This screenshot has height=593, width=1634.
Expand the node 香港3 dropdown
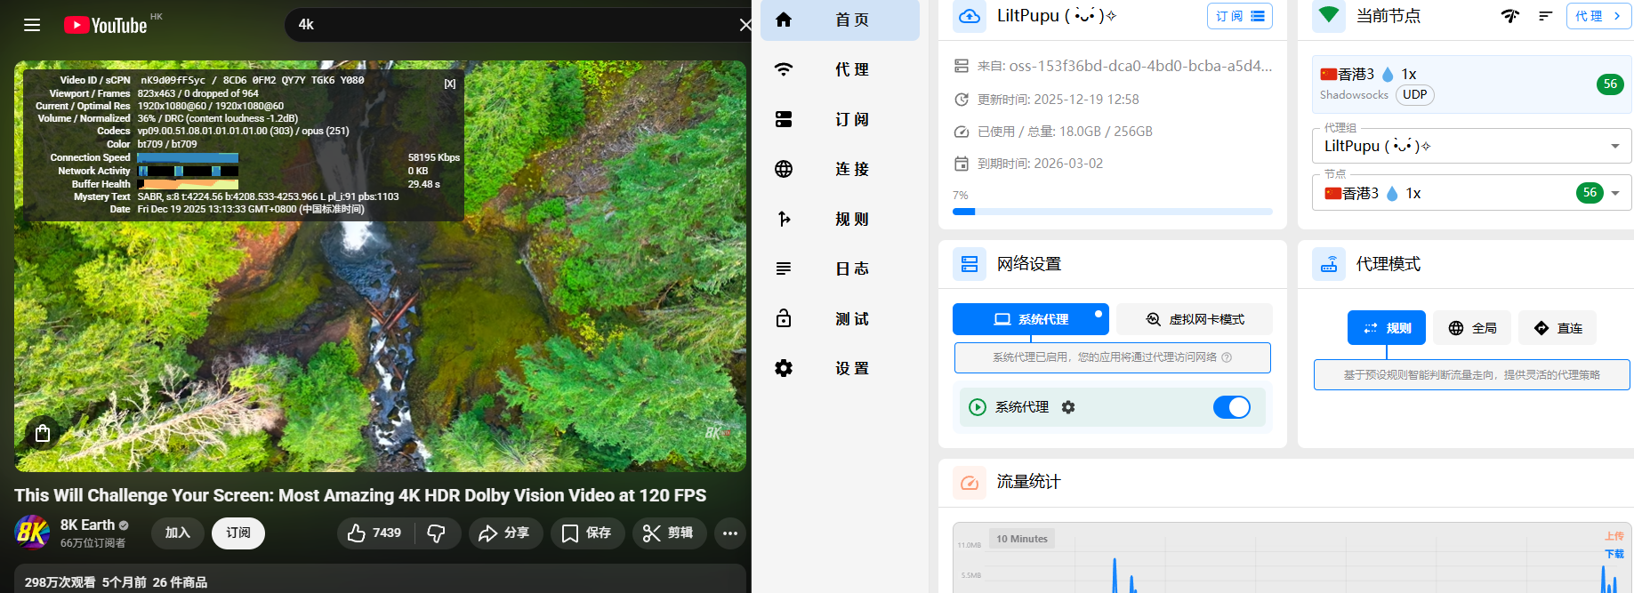coord(1614,193)
